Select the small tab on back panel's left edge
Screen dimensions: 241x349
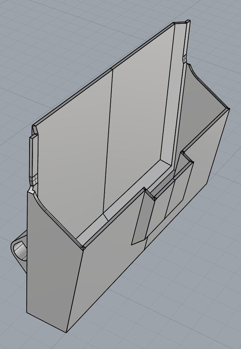(x=33, y=155)
